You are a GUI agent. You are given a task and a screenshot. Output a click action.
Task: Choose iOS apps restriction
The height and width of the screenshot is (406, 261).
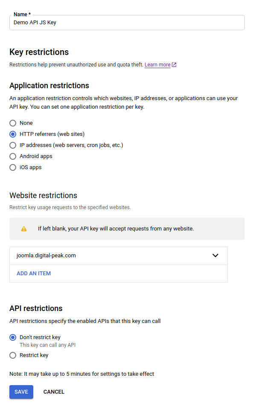[x=13, y=167]
